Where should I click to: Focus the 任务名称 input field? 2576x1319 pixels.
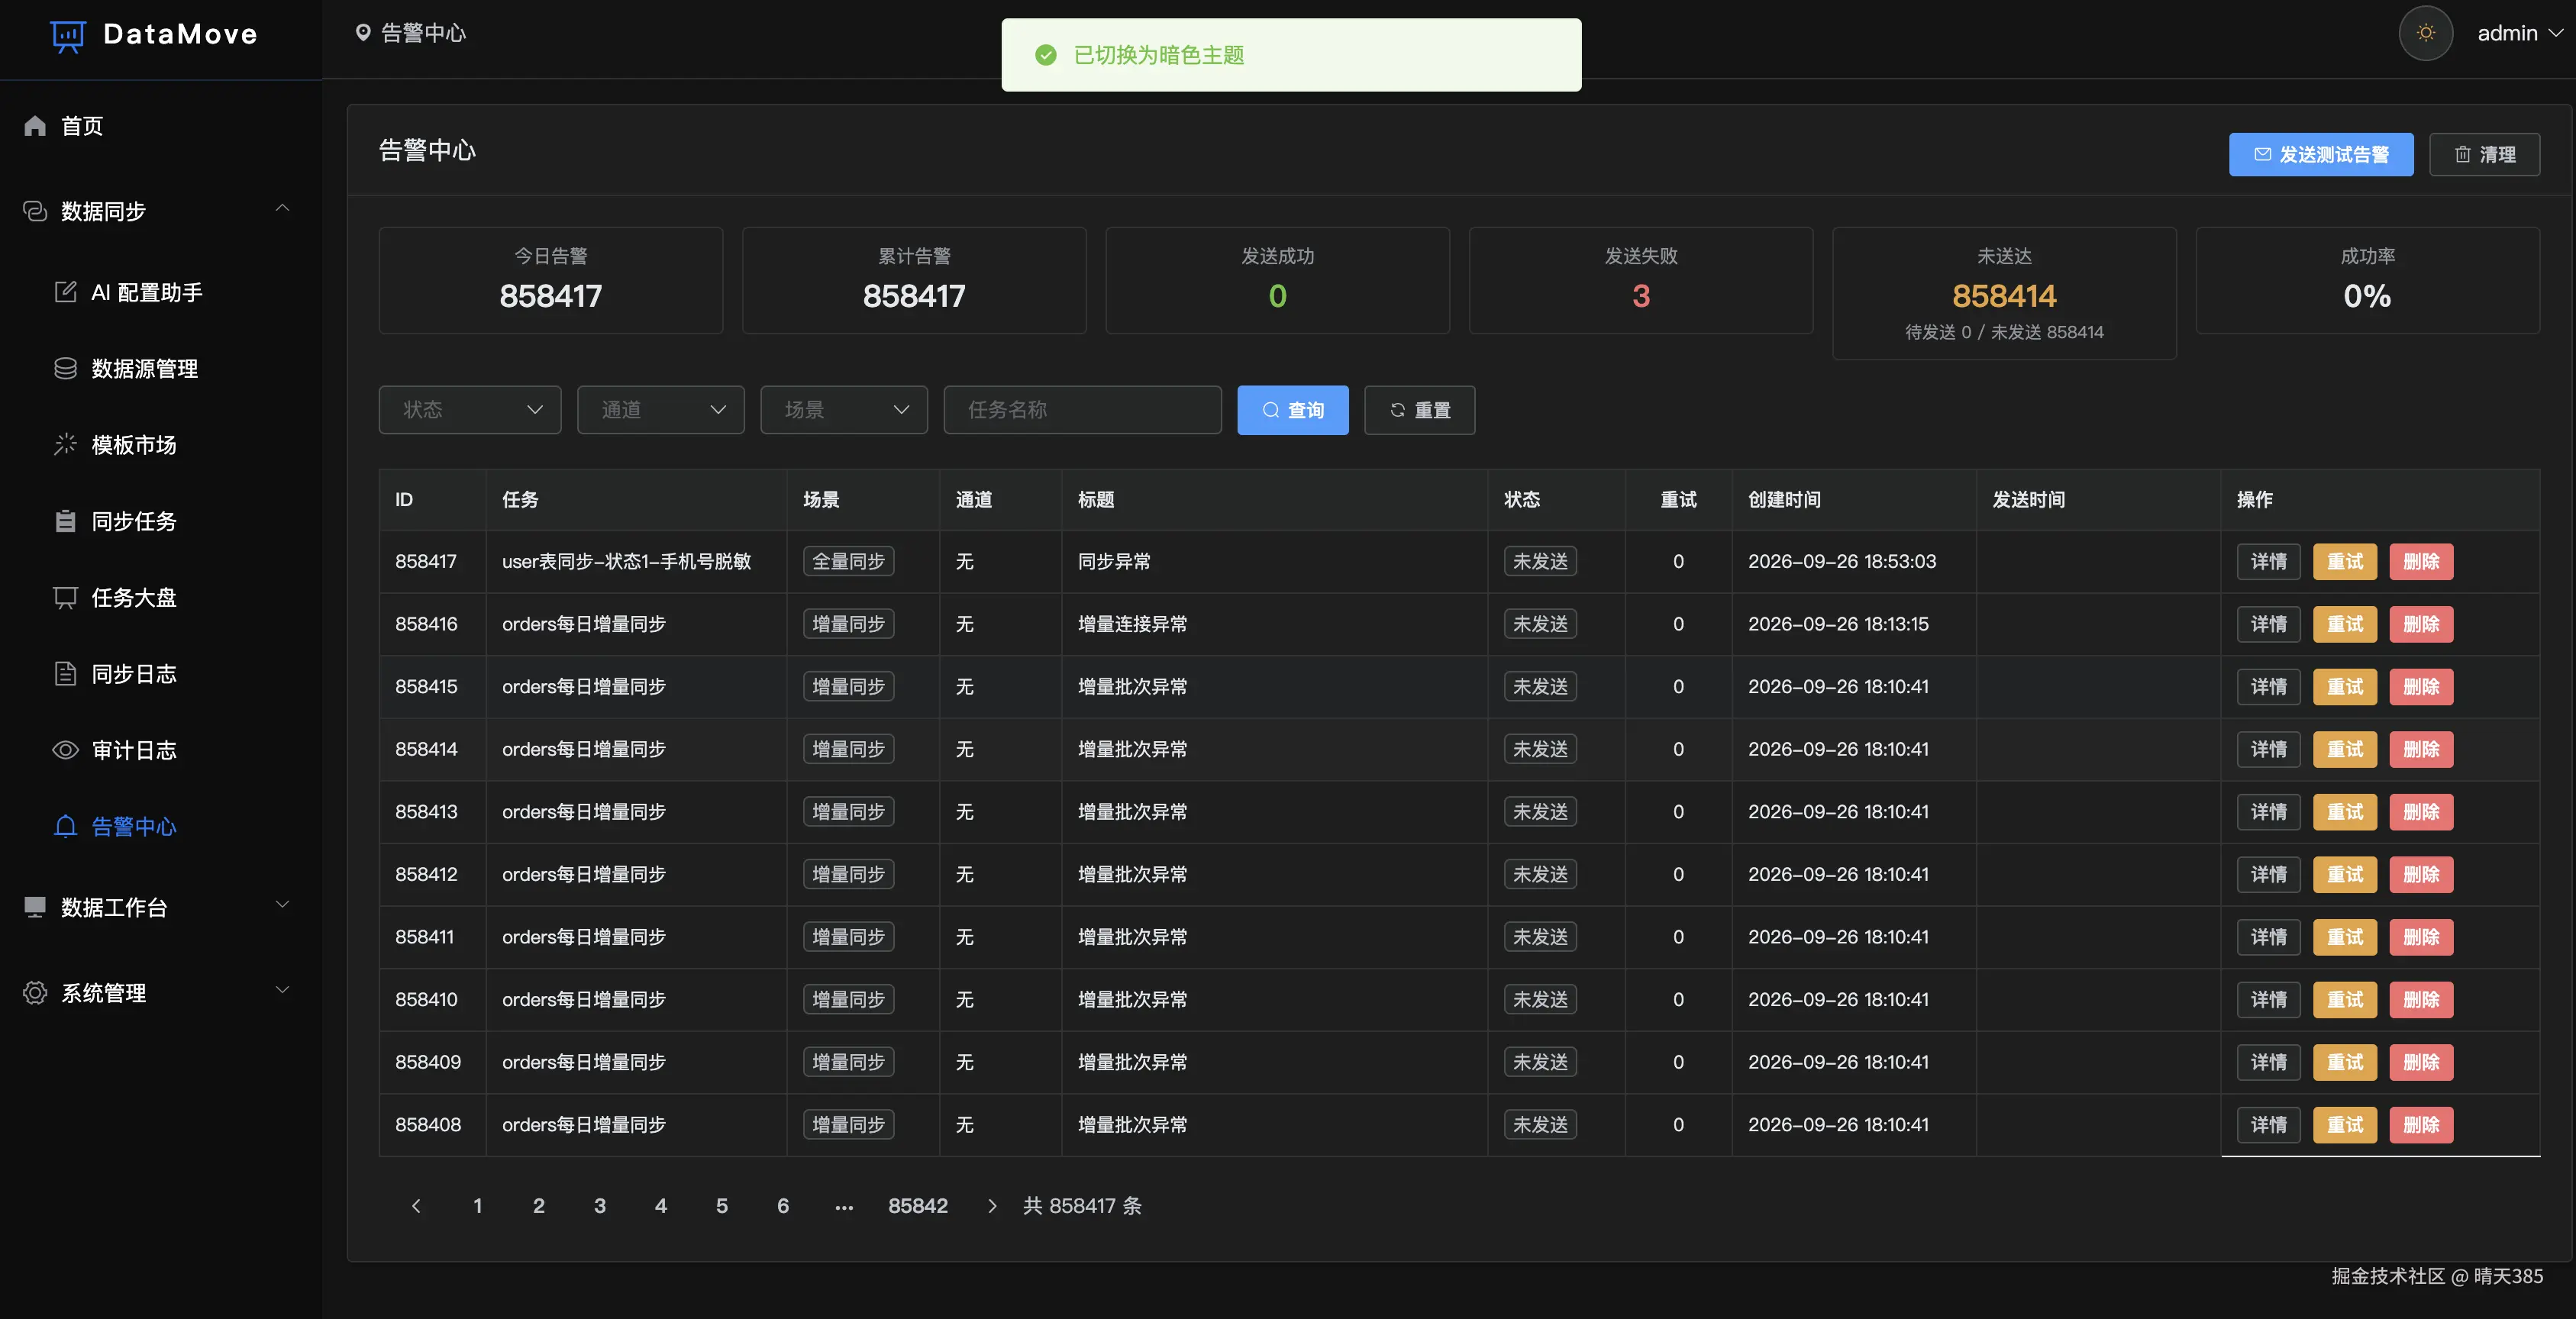(x=1083, y=410)
